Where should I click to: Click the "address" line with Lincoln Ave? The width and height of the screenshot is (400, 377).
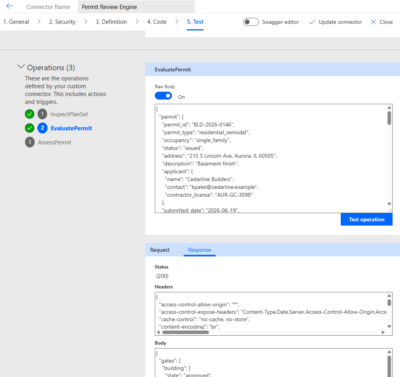(x=219, y=156)
